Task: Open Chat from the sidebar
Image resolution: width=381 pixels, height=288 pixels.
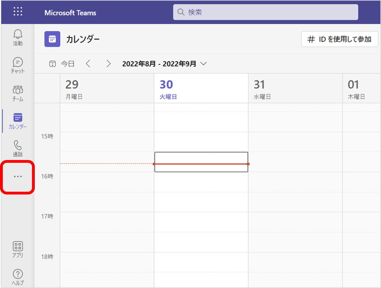Action: coord(18,65)
